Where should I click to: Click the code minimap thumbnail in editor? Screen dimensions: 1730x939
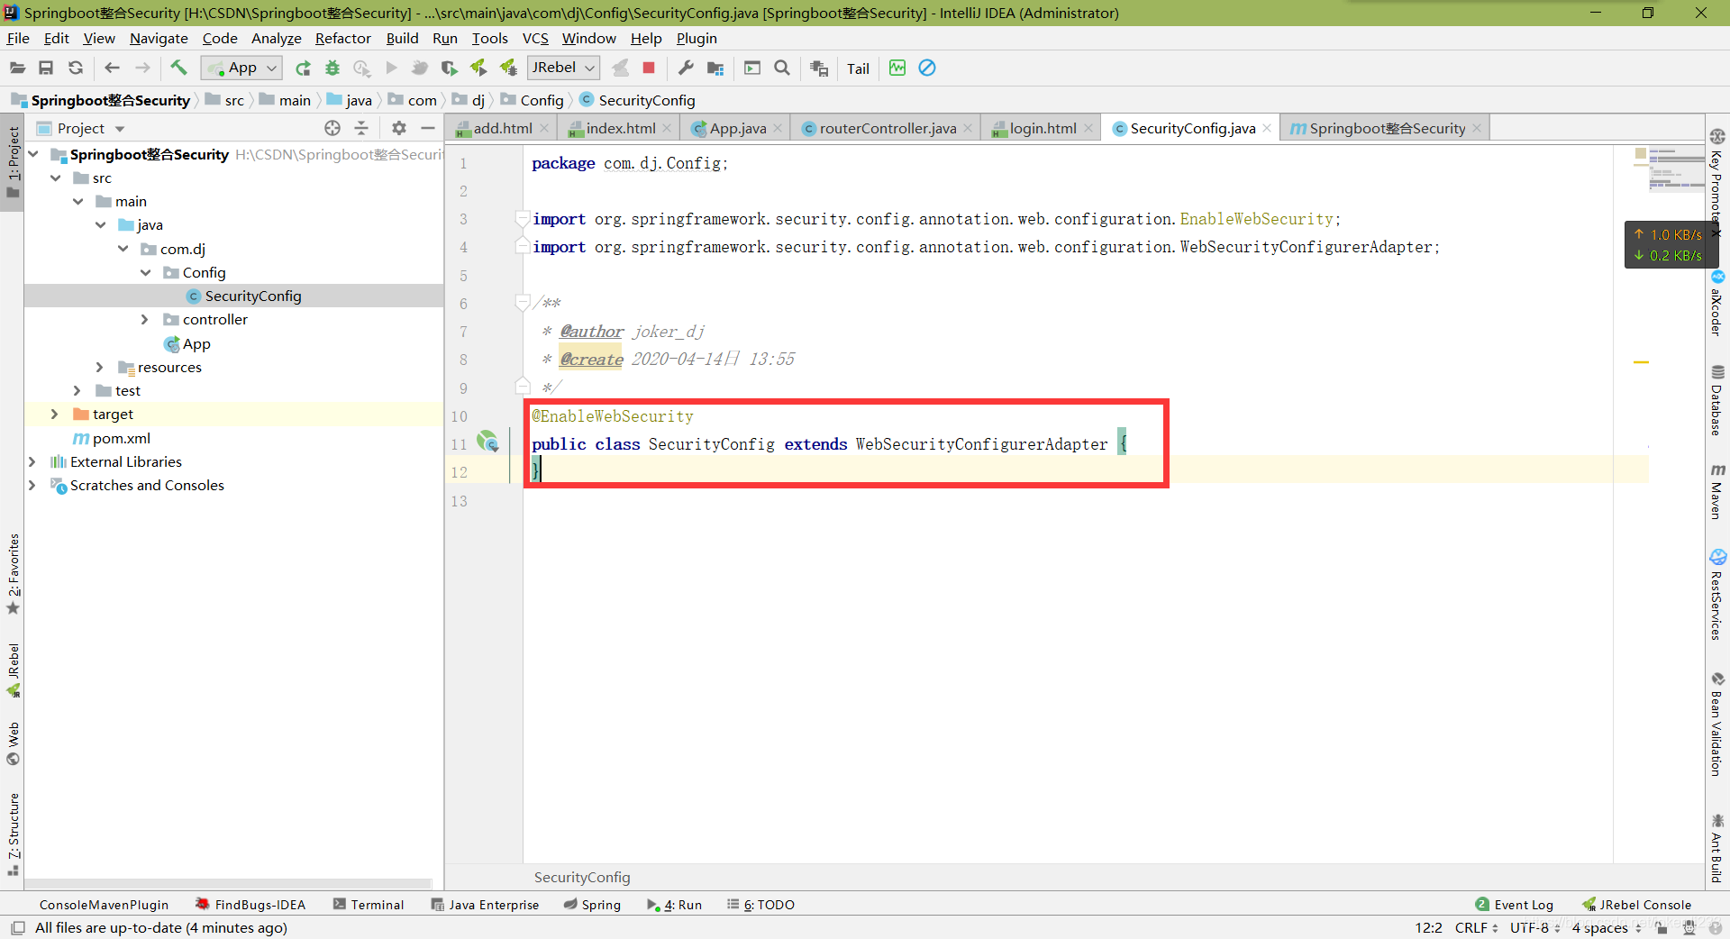click(x=1669, y=169)
